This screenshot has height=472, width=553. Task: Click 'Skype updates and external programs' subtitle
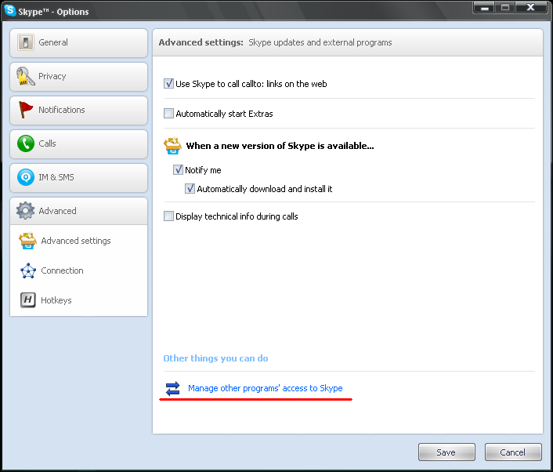(x=320, y=42)
